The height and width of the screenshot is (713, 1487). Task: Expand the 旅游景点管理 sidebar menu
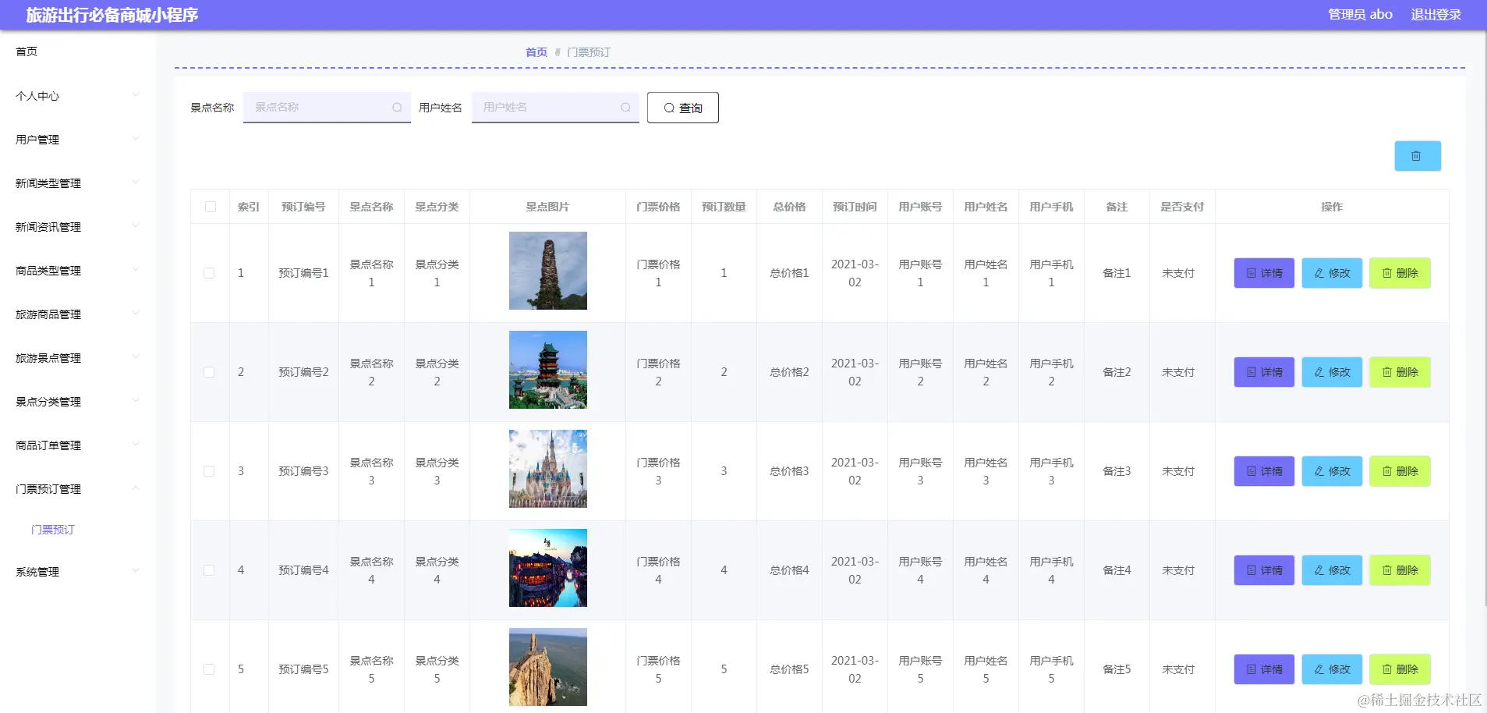point(78,358)
